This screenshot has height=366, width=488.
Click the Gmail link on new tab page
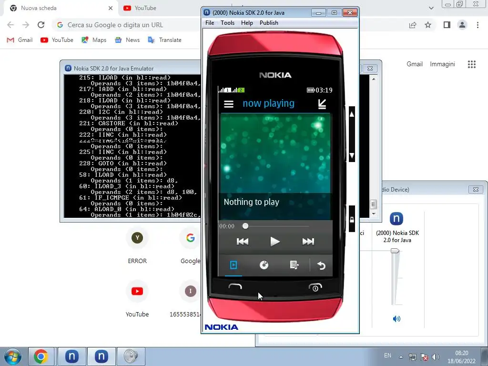click(415, 64)
